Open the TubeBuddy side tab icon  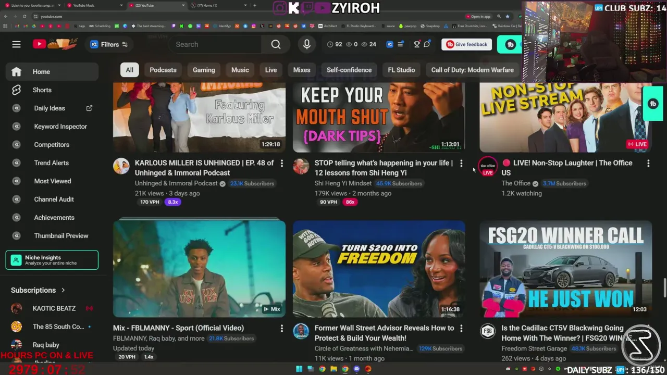coord(653,104)
